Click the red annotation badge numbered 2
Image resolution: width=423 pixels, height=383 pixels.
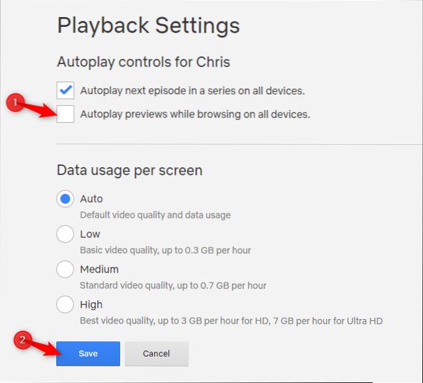tap(22, 340)
